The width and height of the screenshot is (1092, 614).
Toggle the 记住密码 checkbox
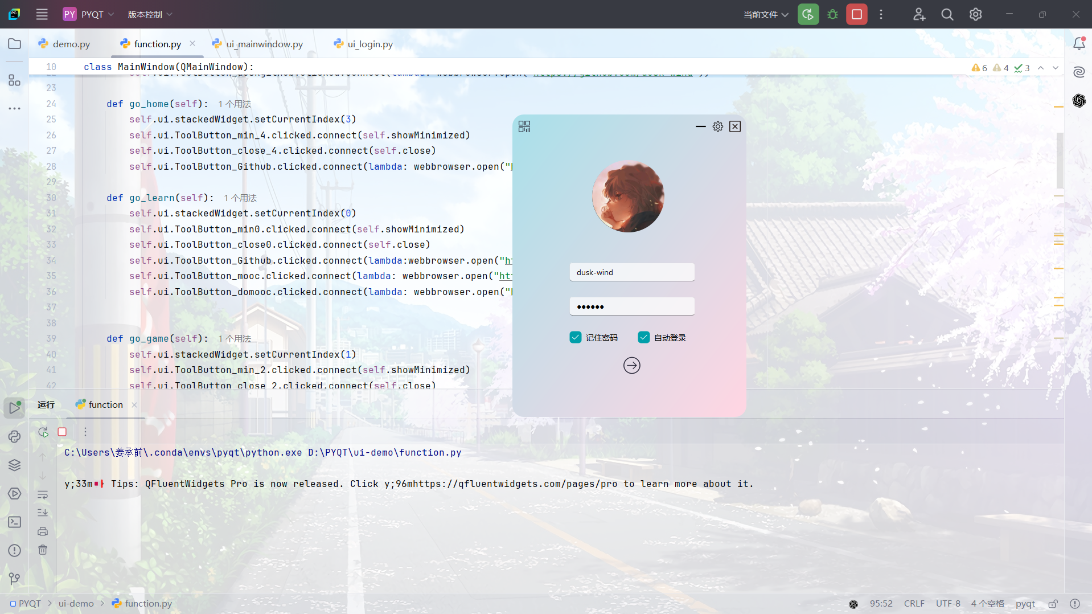click(576, 337)
